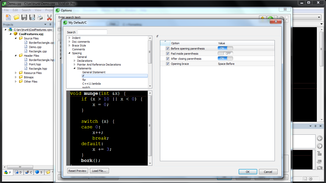Select the General Statement tree item
The width and height of the screenshot is (326, 183).
[94, 72]
